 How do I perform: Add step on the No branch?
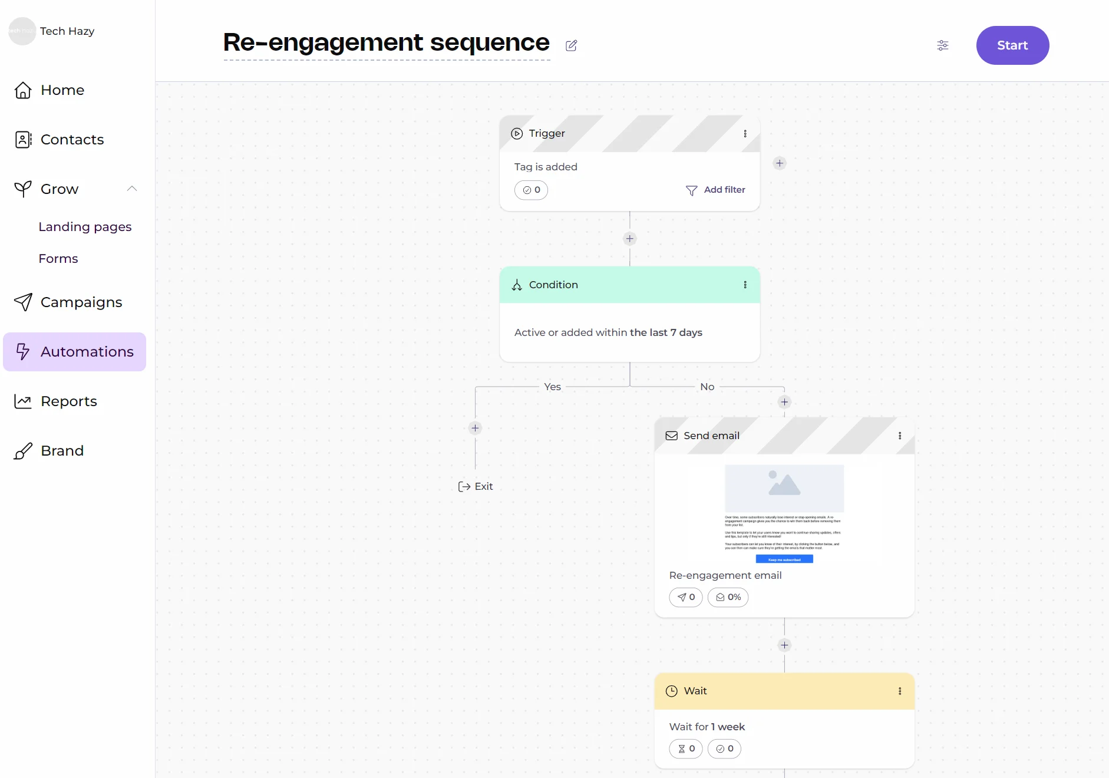point(784,402)
